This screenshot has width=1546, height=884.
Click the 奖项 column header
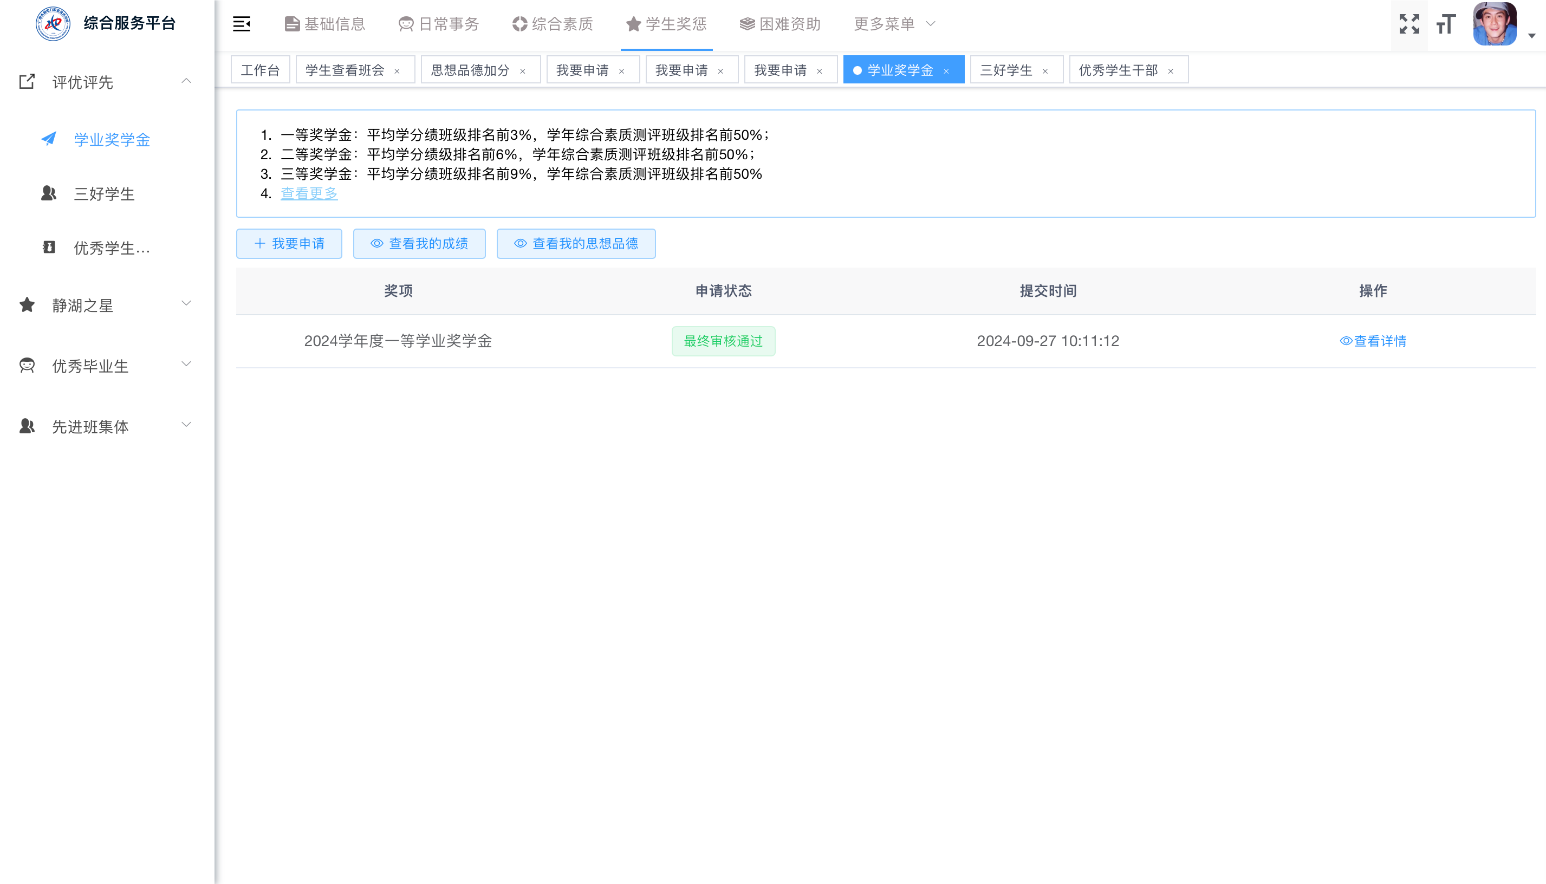[398, 291]
